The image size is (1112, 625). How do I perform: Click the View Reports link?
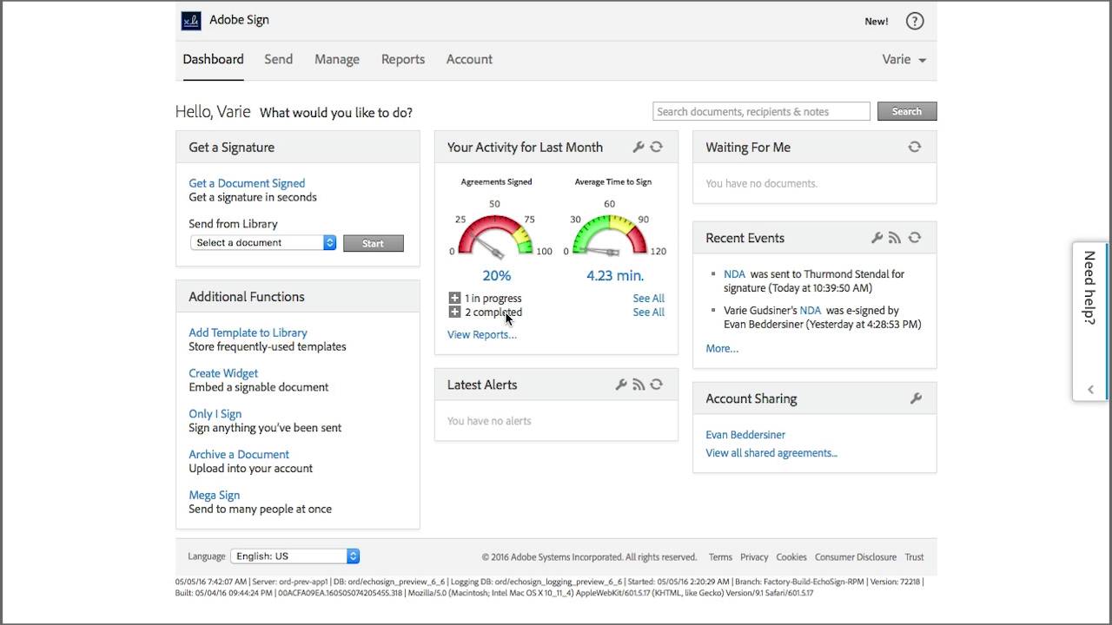coord(482,334)
